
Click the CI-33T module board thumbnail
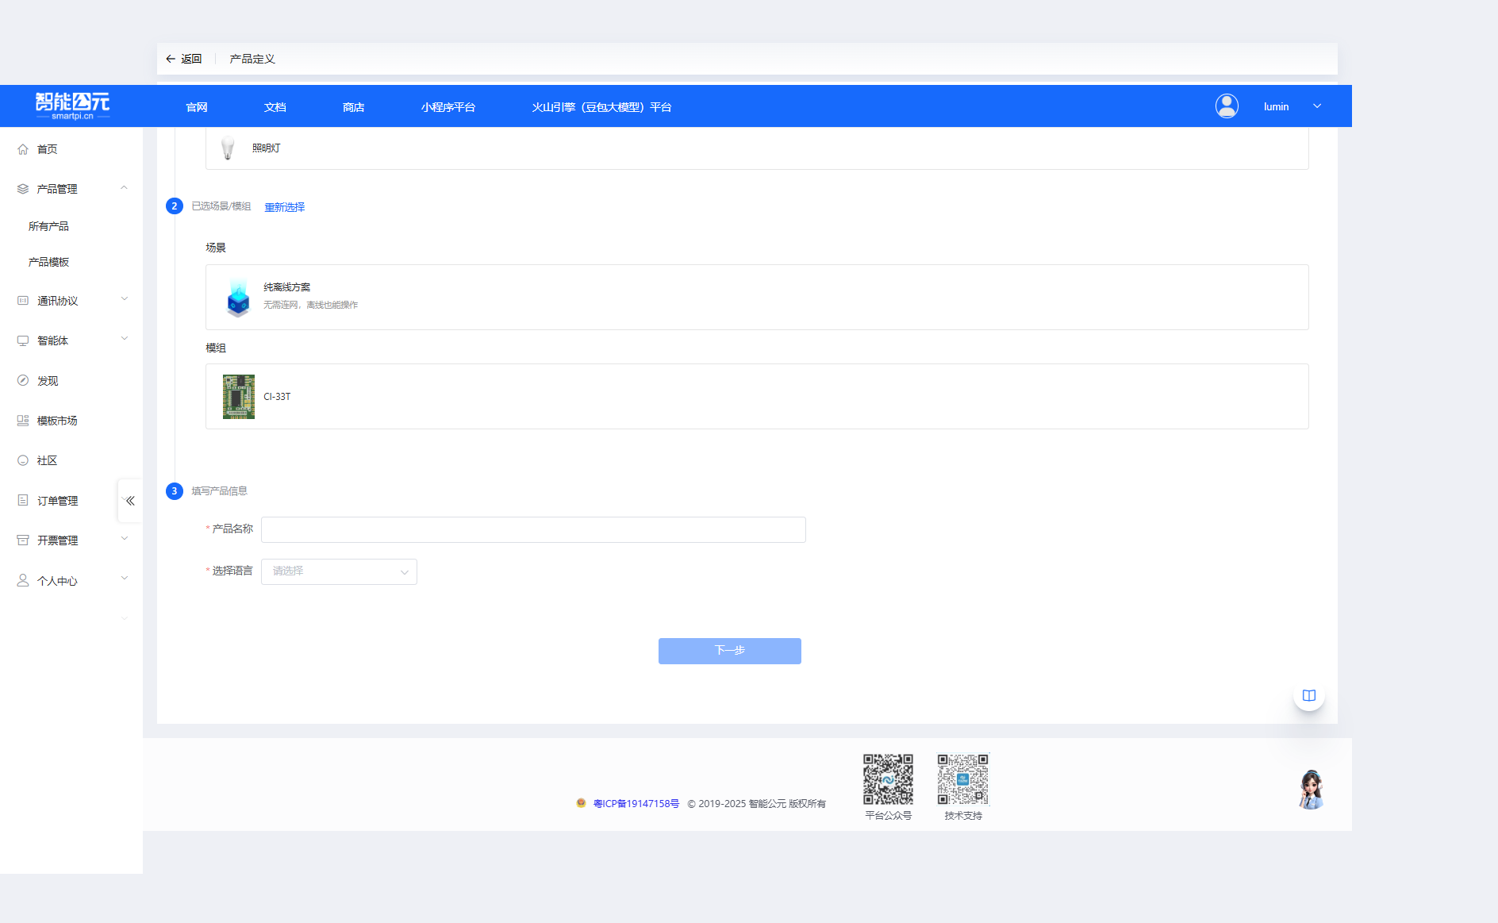238,397
